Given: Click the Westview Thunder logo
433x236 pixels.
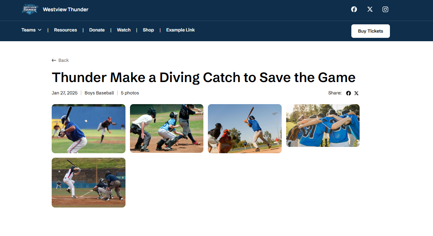Looking at the screenshot, I should [30, 9].
